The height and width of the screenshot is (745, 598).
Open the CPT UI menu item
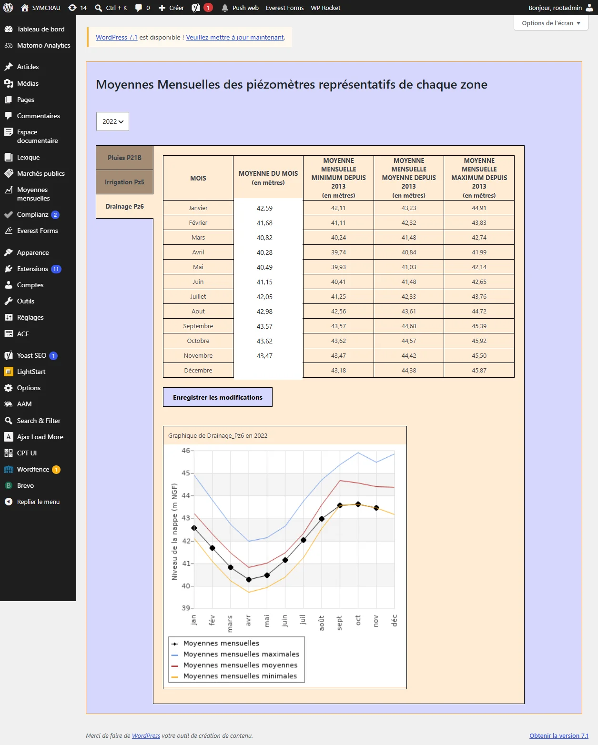pos(38,453)
